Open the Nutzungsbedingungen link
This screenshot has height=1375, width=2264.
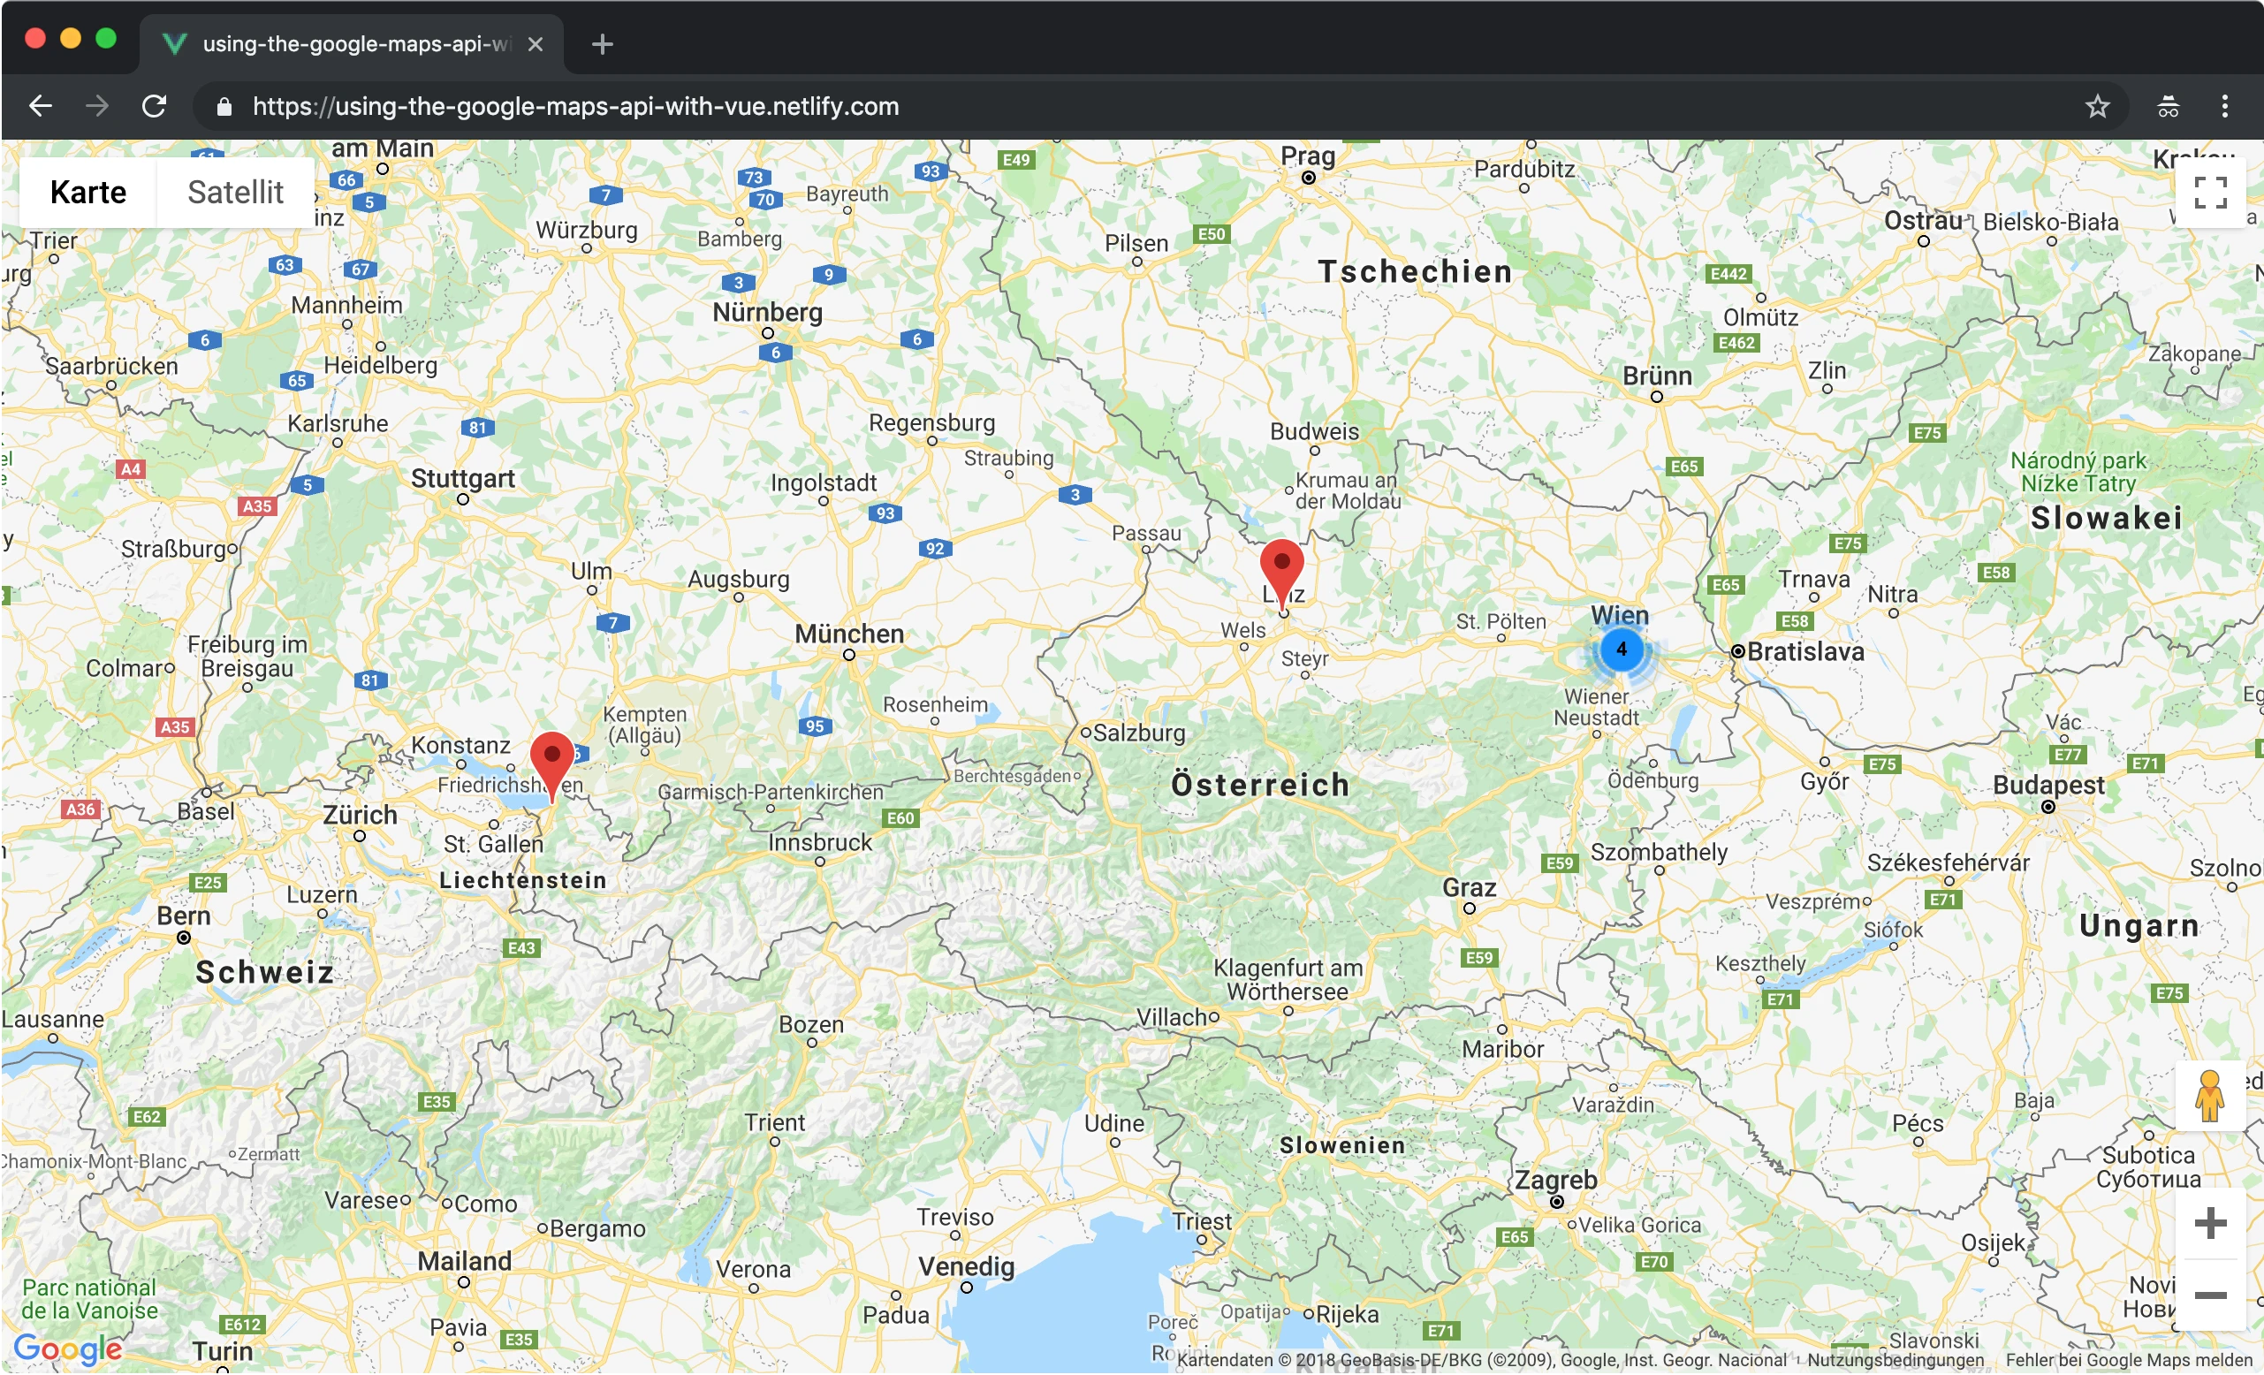click(x=1895, y=1359)
